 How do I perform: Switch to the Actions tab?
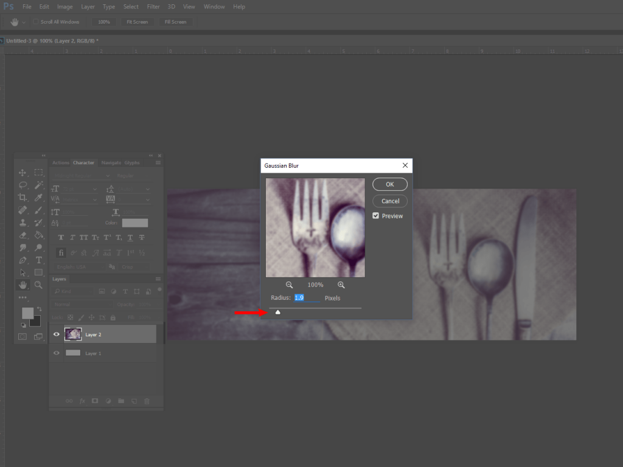point(61,163)
